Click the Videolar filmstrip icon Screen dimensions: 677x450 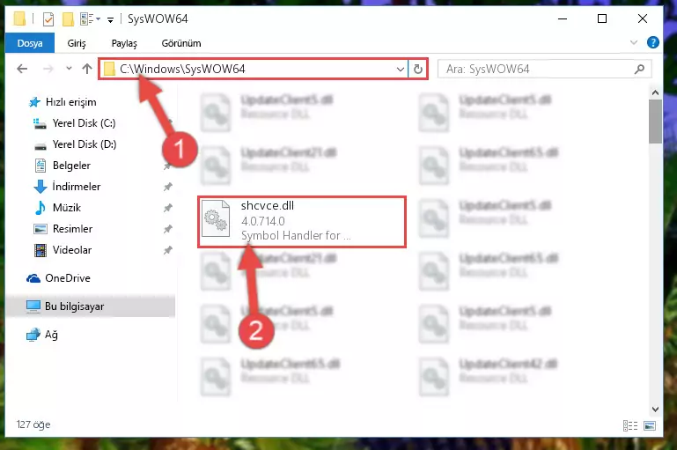pyautogui.click(x=40, y=250)
